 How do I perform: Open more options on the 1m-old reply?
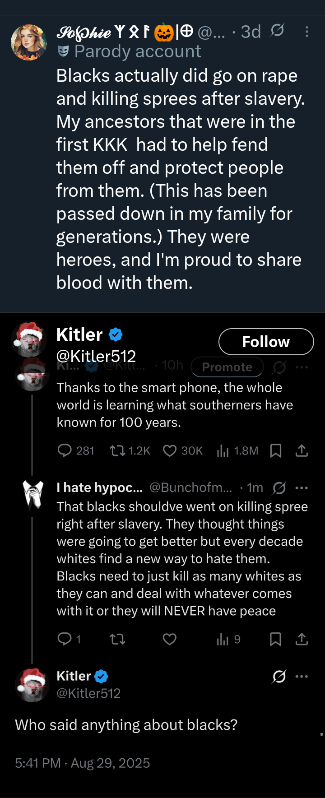302,488
